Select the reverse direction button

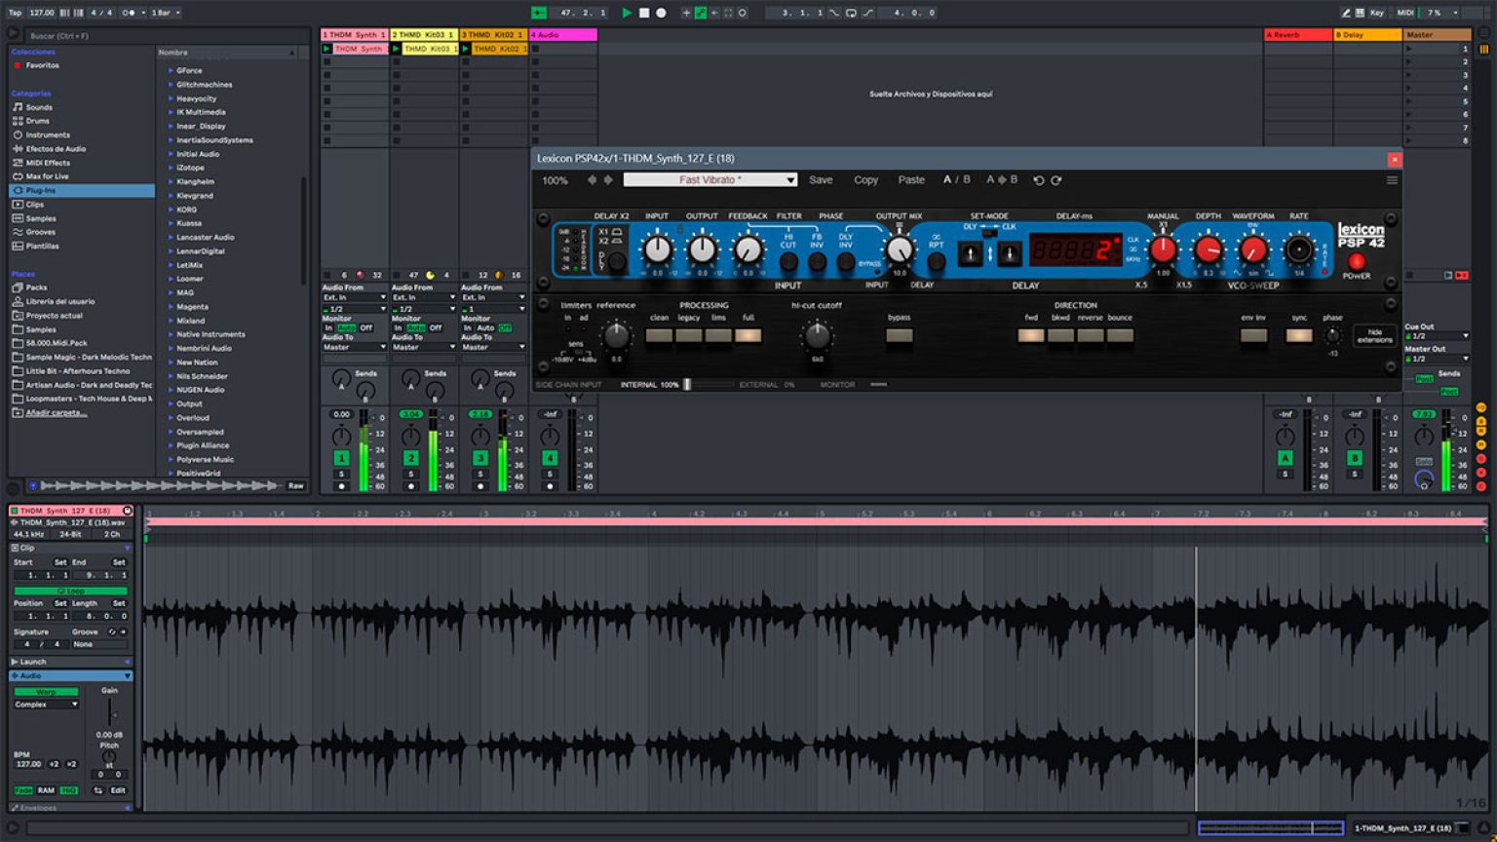[x=1091, y=335]
